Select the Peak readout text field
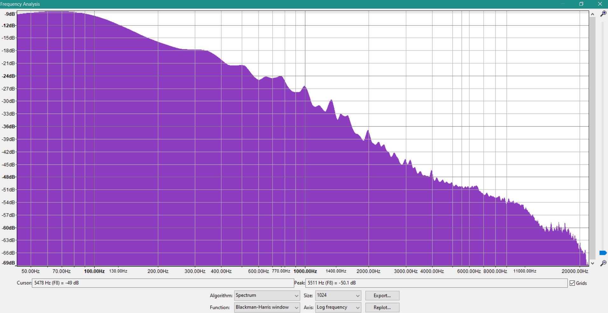Image resolution: width=608 pixels, height=313 pixels. [436, 283]
